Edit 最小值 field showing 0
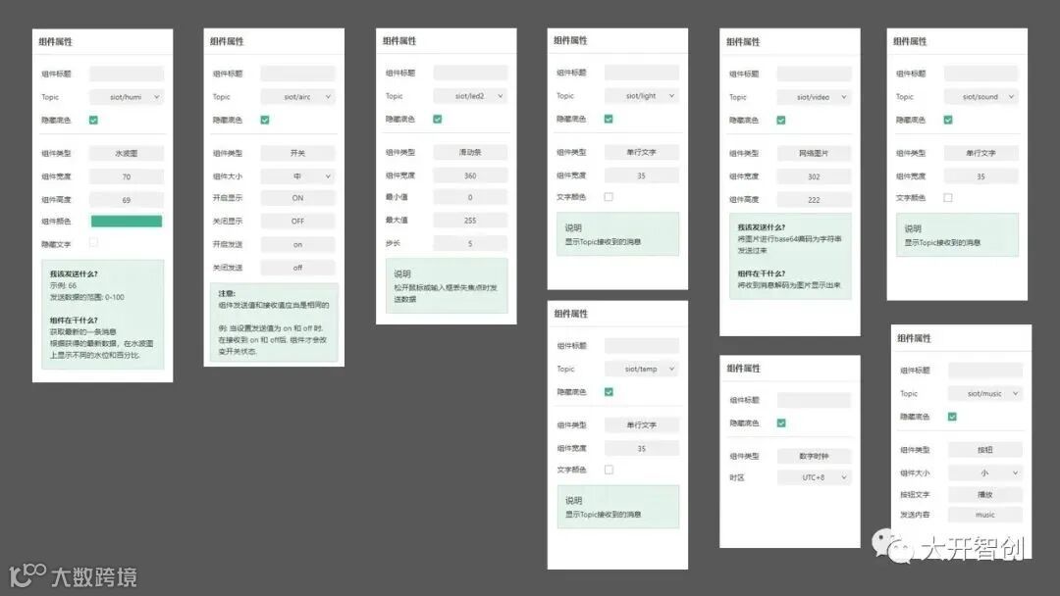1060x596 pixels. coord(470,198)
